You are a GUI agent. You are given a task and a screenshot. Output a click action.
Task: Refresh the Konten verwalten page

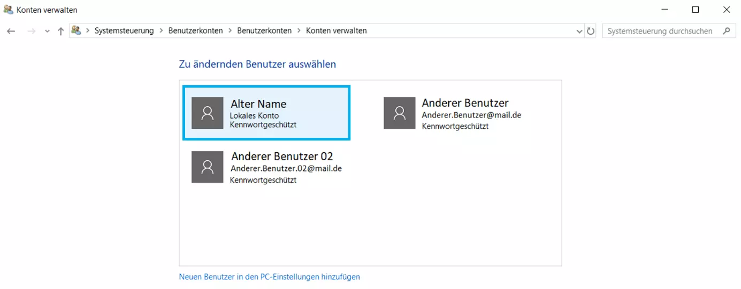pos(591,31)
